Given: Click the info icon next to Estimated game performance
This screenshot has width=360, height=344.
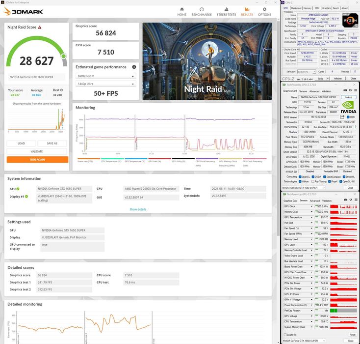Looking at the screenshot, I should (134, 67).
